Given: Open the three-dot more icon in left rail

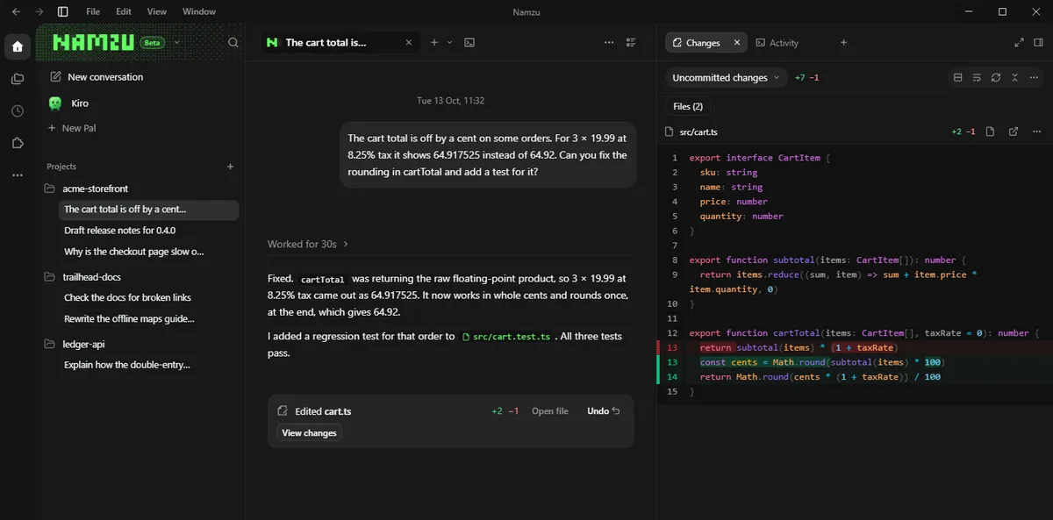Looking at the screenshot, I should click(x=18, y=175).
